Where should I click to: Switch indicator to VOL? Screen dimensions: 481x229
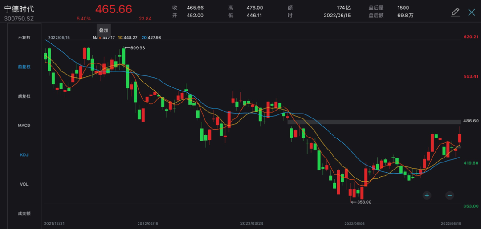pyautogui.click(x=24, y=184)
